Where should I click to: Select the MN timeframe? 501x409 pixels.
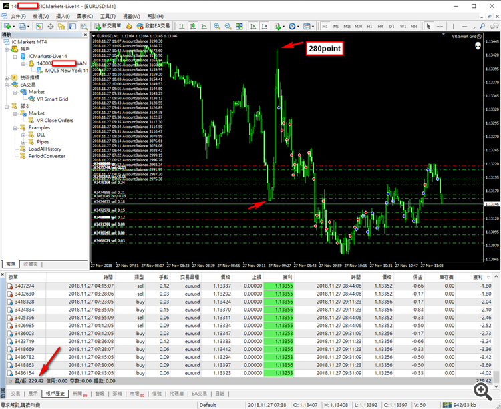(x=413, y=27)
